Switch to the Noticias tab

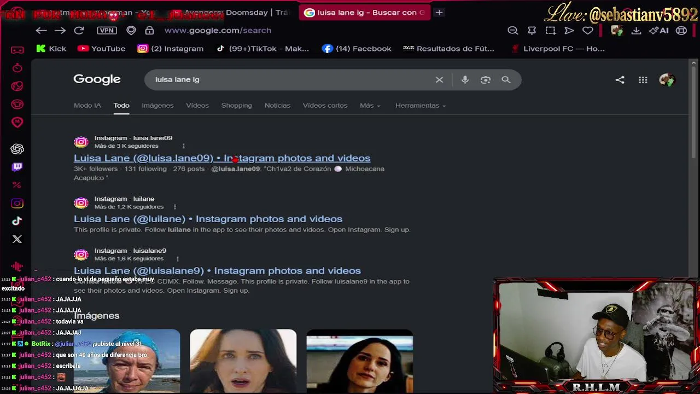coord(277,106)
